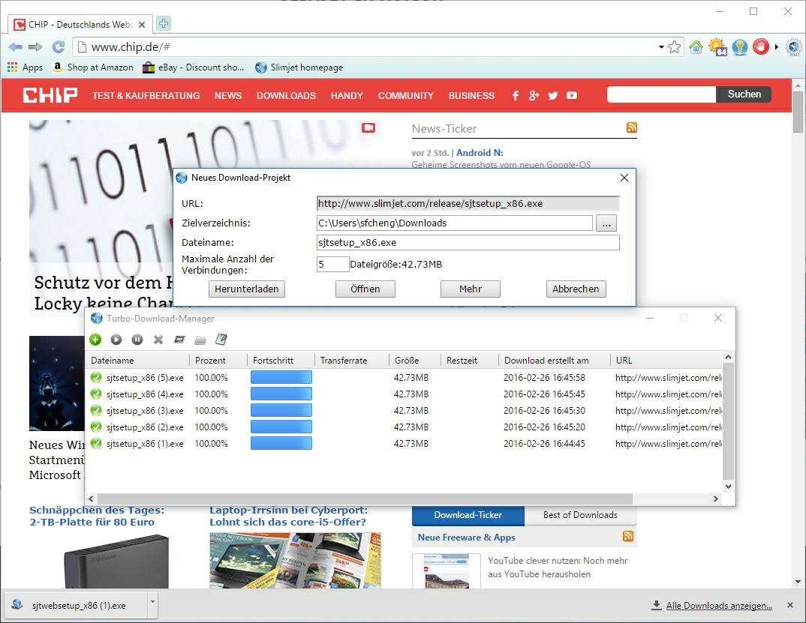Click the window-shaped icon in Turbo-Download-Manager toolbar
Viewport: 806px width, 623px height.
pyautogui.click(x=179, y=340)
